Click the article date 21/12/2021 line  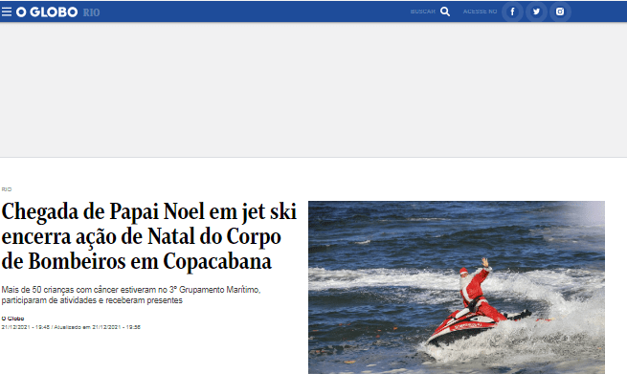[71, 327]
